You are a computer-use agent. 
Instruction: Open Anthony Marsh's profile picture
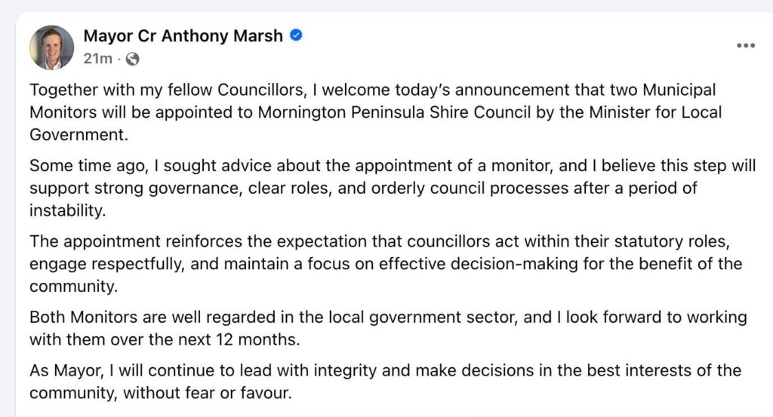coord(51,47)
